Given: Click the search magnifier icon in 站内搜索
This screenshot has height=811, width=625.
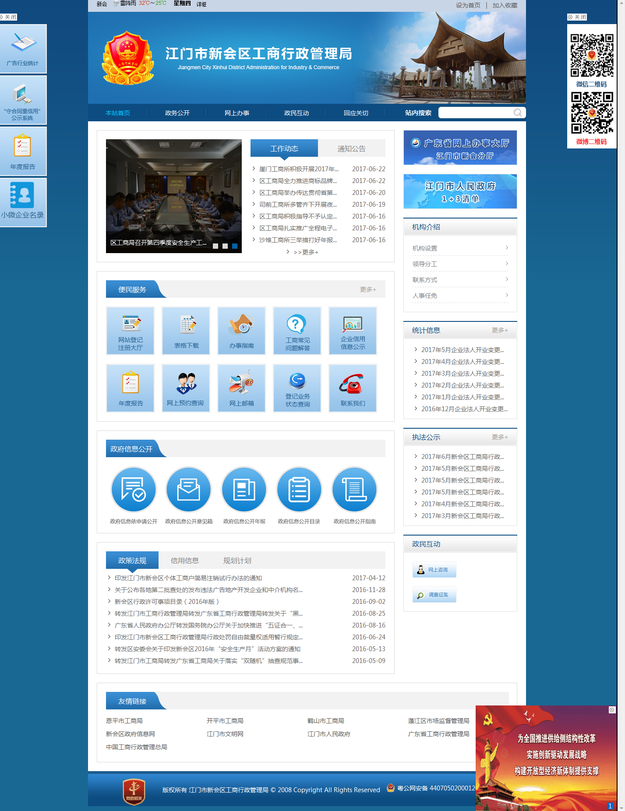Looking at the screenshot, I should [517, 113].
